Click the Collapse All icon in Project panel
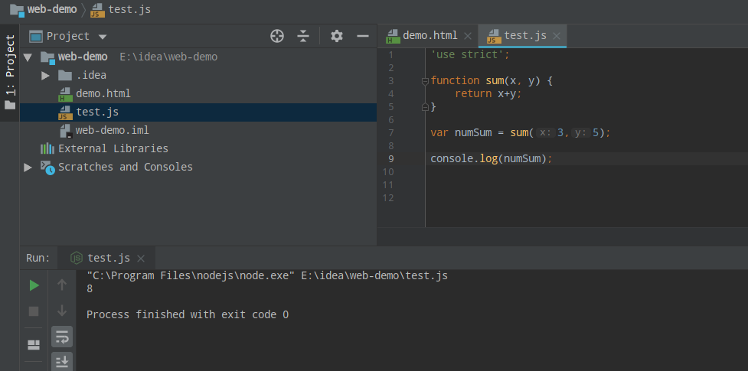748x371 pixels. (303, 36)
